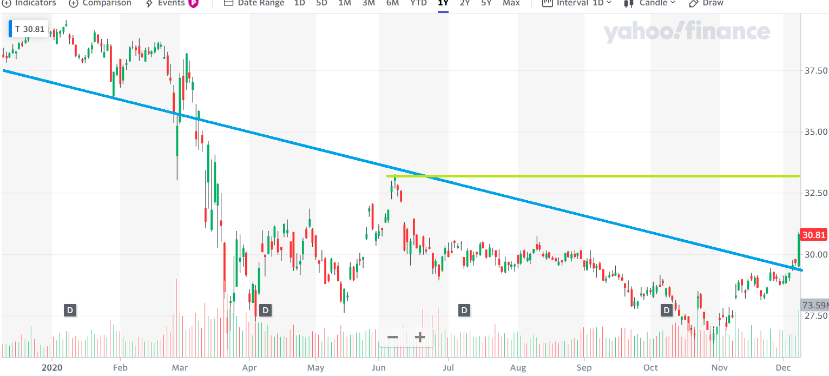Click the 2020 date axis label

(x=52, y=367)
